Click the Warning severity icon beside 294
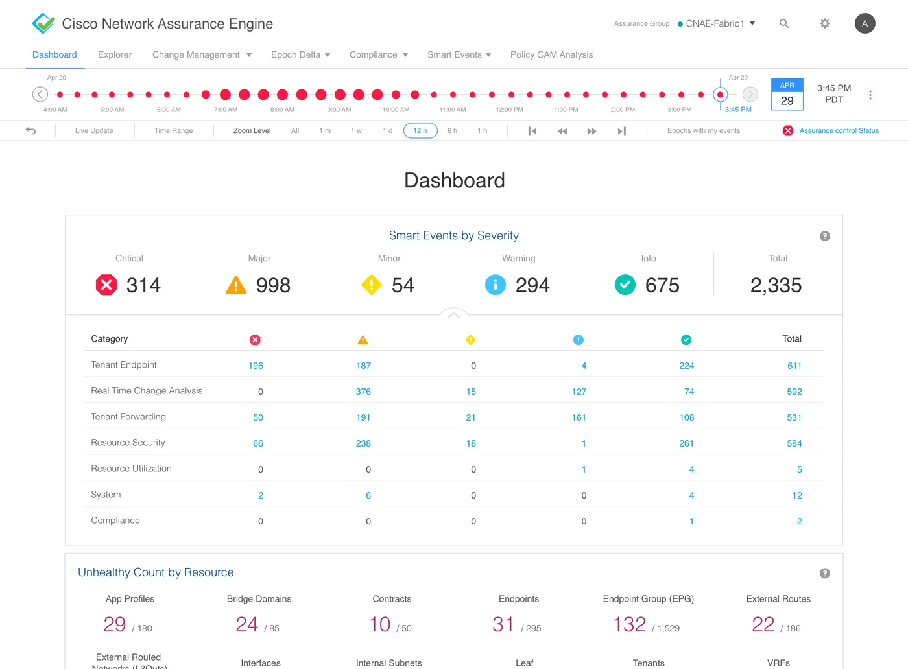 (496, 285)
